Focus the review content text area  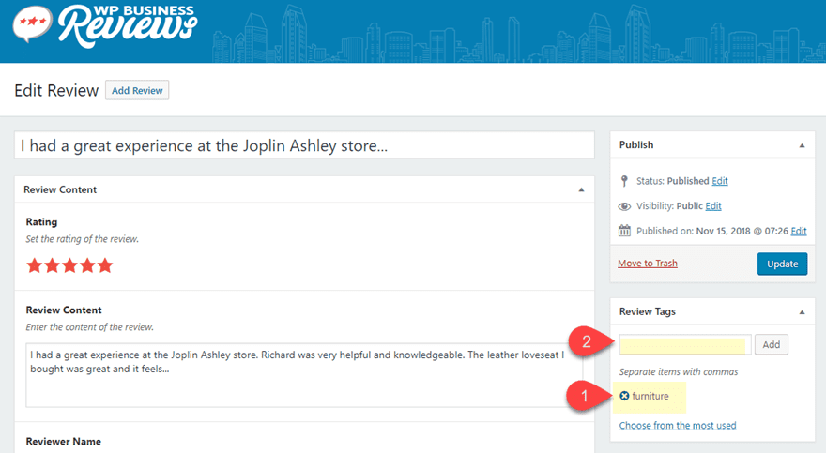click(x=304, y=375)
